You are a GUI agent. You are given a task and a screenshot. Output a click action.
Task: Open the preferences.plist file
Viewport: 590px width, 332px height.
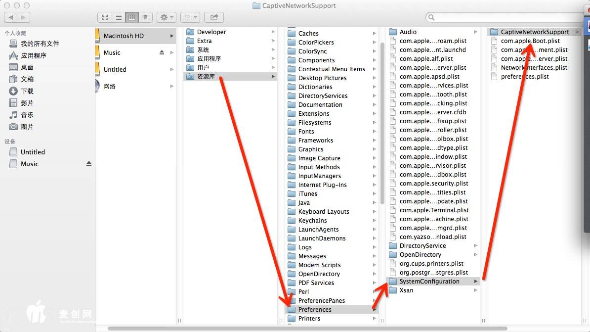click(x=524, y=77)
